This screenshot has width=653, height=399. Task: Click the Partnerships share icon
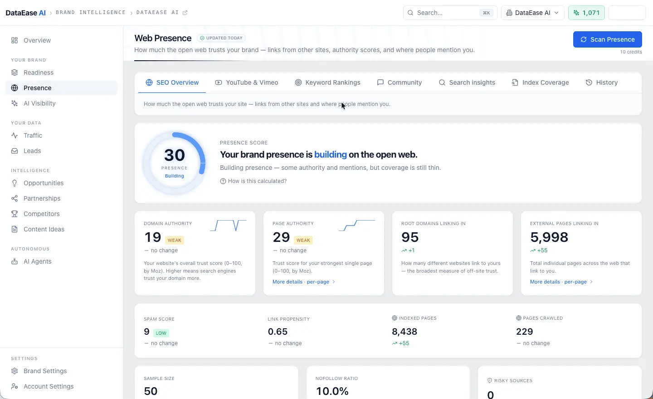(15, 198)
